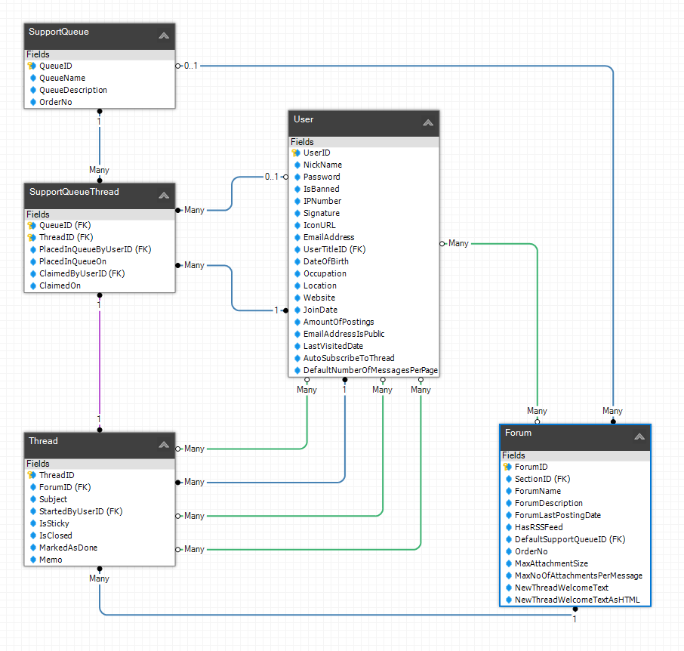Viewport: 684px width, 651px height.
Task: Select the AutoSubscribeToThread field
Action: pos(364,358)
